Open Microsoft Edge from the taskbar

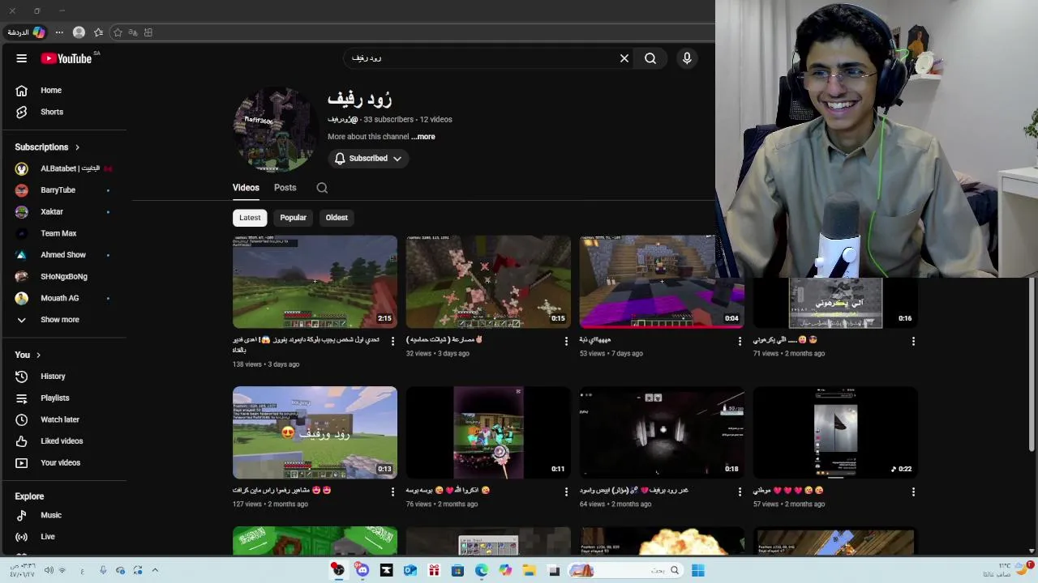[482, 570]
